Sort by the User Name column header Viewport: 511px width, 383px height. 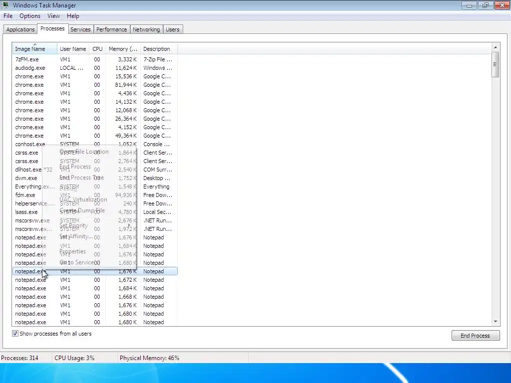[x=73, y=49]
